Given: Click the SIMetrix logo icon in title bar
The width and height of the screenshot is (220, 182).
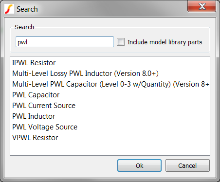Looking at the screenshot, I should pos(9,9).
